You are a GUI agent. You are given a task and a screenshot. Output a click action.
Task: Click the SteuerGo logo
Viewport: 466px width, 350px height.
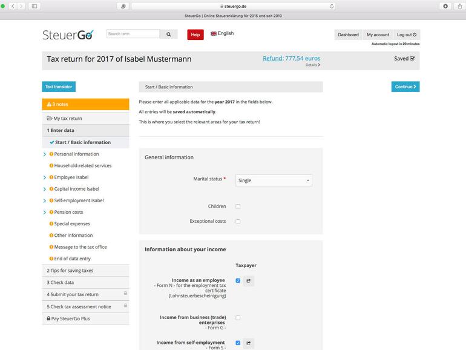point(68,35)
